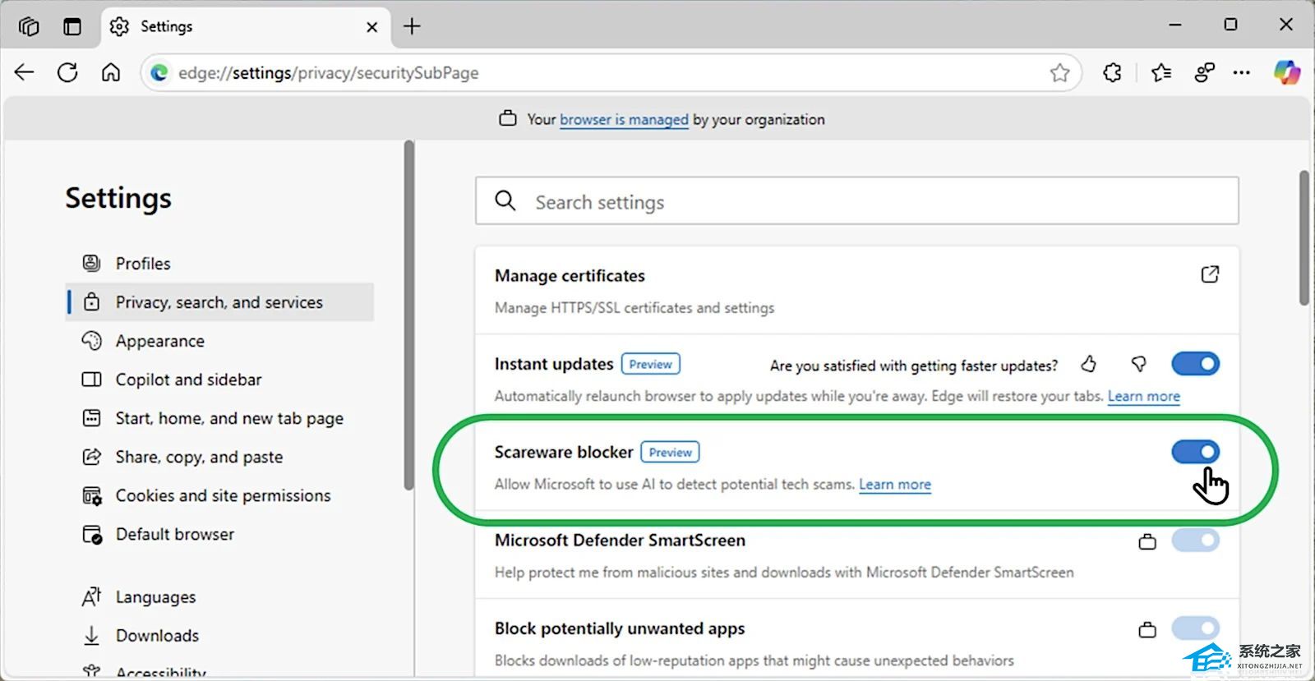Open Learn more link for Scareware blocker
The height and width of the screenshot is (681, 1315).
click(895, 485)
